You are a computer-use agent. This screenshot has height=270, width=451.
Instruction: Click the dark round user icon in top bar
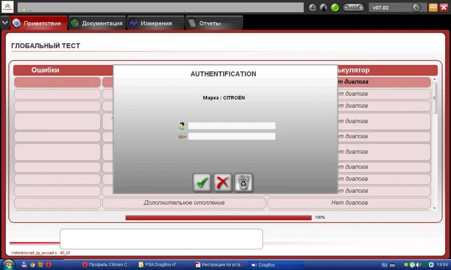pyautogui.click(x=324, y=7)
